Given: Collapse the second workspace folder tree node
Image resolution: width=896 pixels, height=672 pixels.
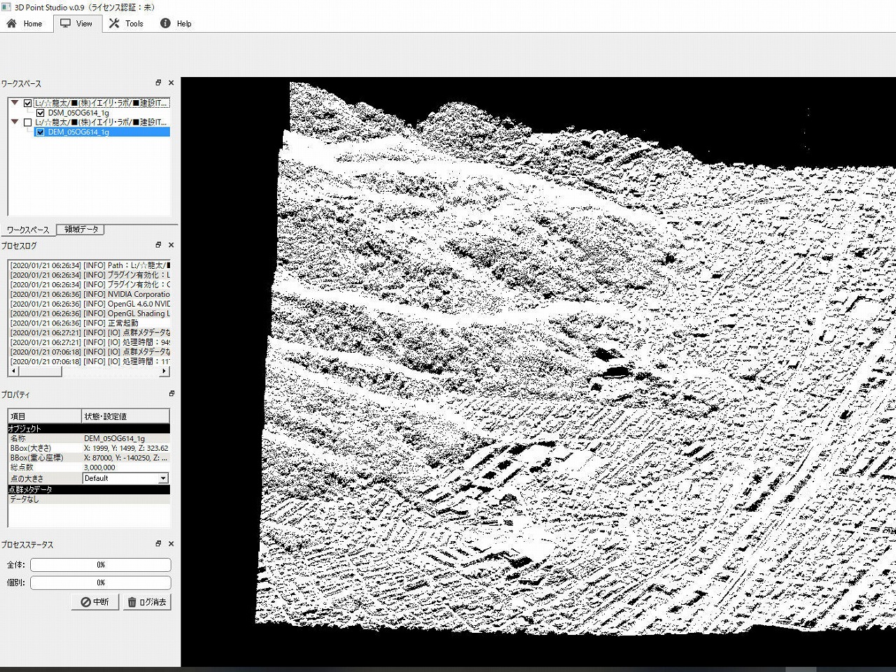Looking at the screenshot, I should click(x=15, y=122).
